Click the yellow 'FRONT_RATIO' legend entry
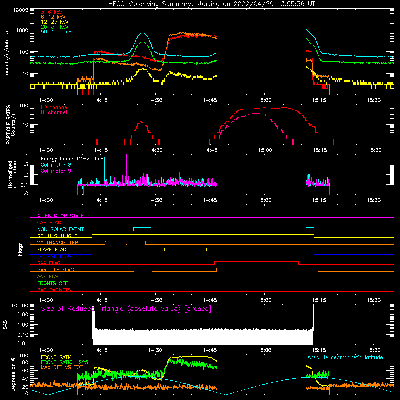This screenshot has height=400, width=400. click(57, 357)
